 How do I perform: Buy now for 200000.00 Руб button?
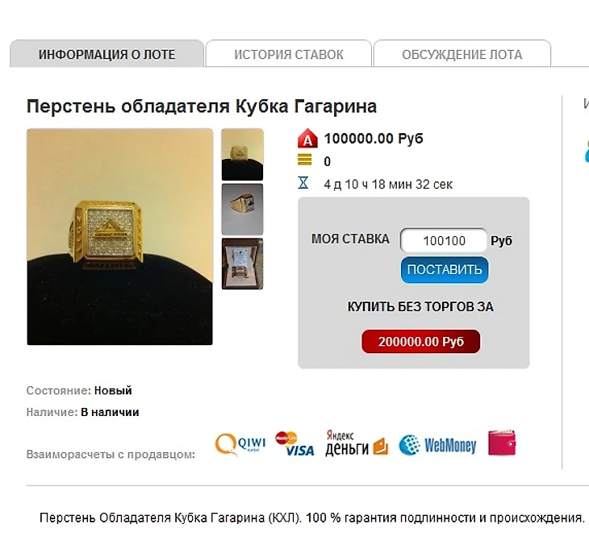point(420,341)
